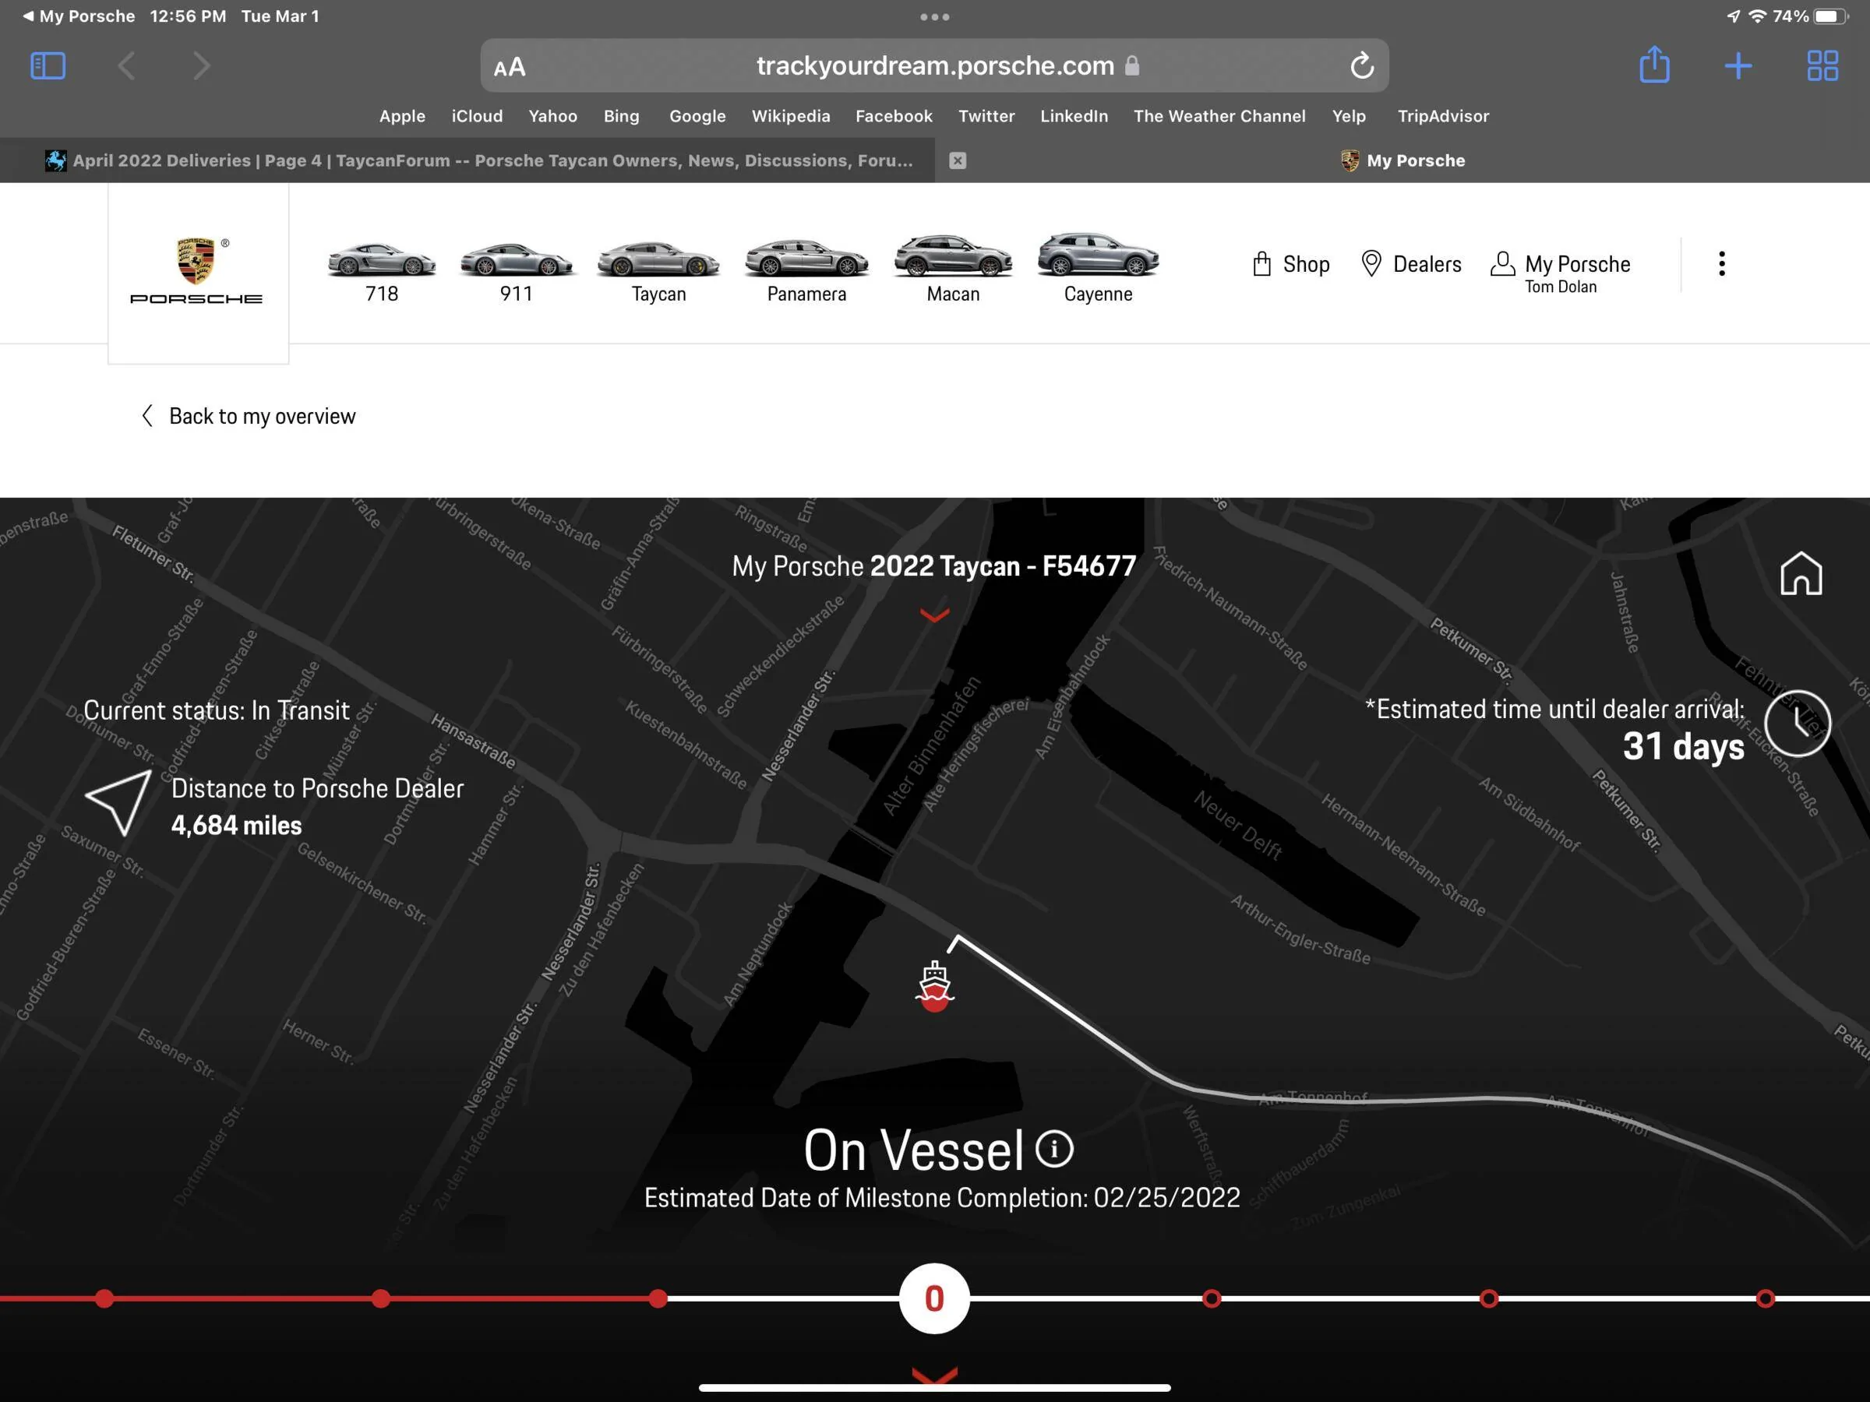
Task: Click the ship marker on the map
Action: [934, 986]
